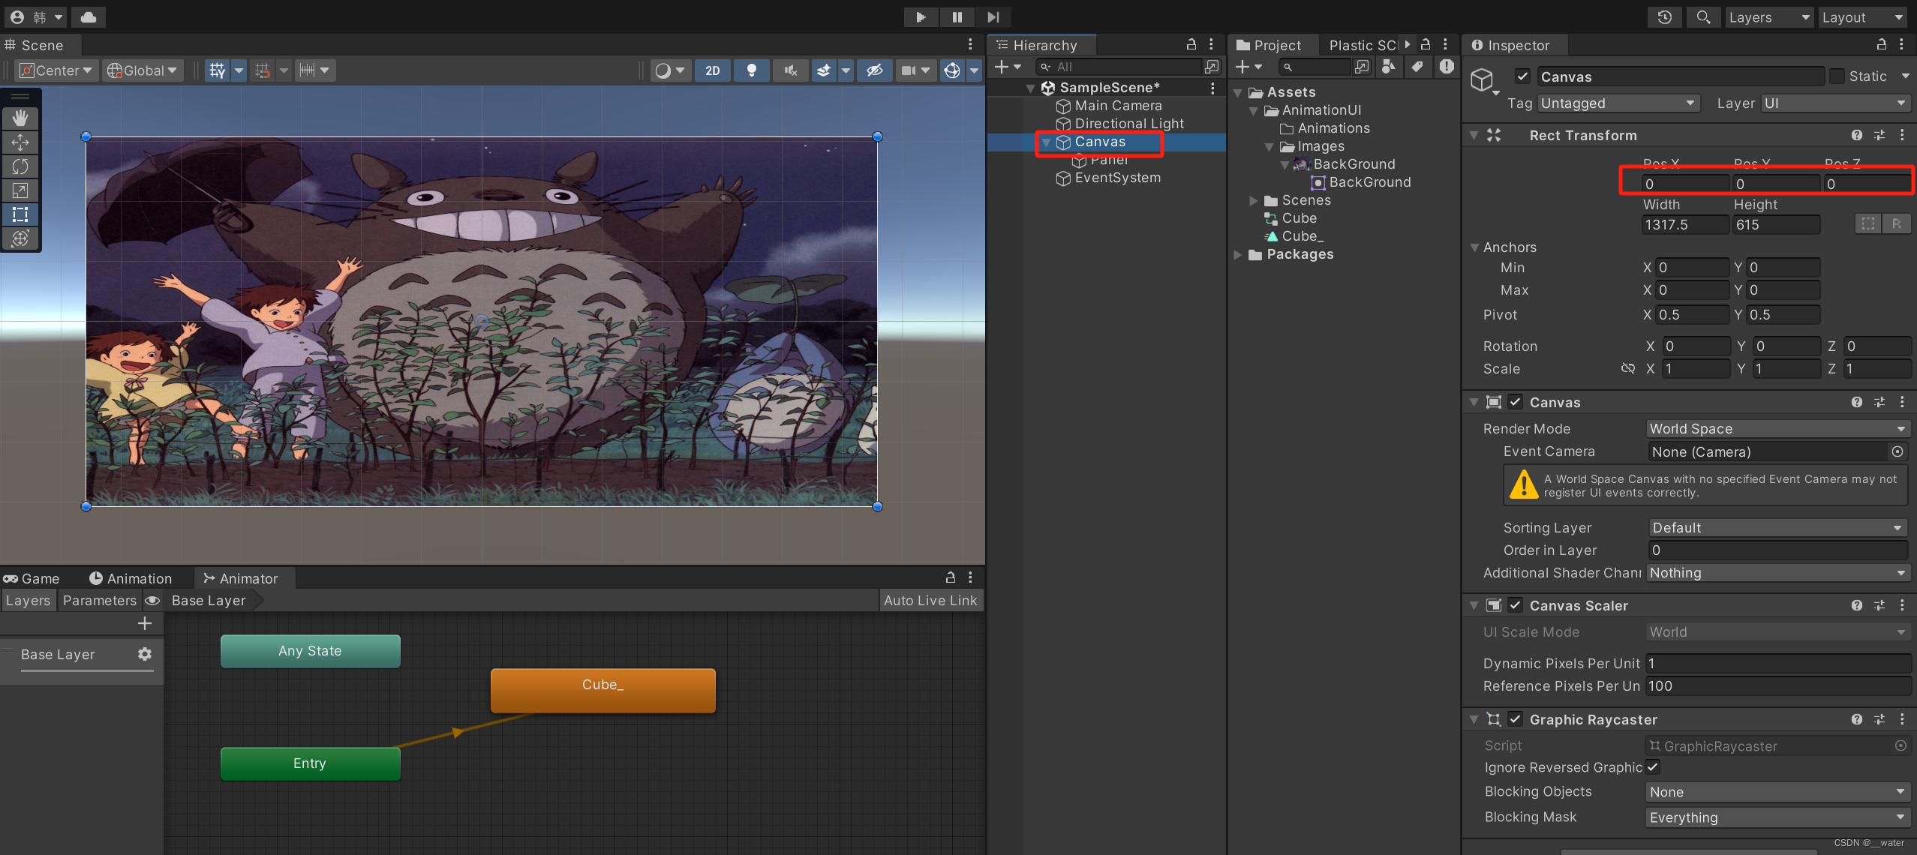1917x855 pixels.
Task: Open the Global rotation dropdown
Action: click(x=143, y=70)
